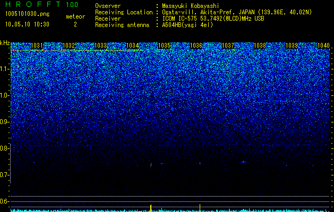
Task: Click the 1031 time marker
Action: pos(37,46)
